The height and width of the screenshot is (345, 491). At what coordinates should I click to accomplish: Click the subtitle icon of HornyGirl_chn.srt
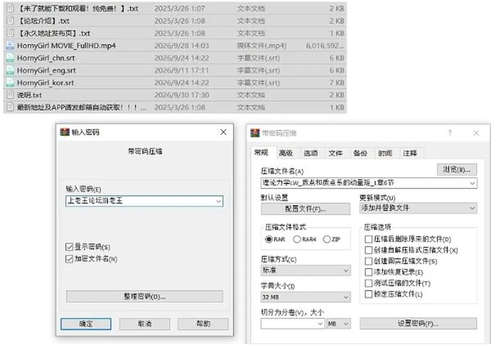click(x=10, y=58)
